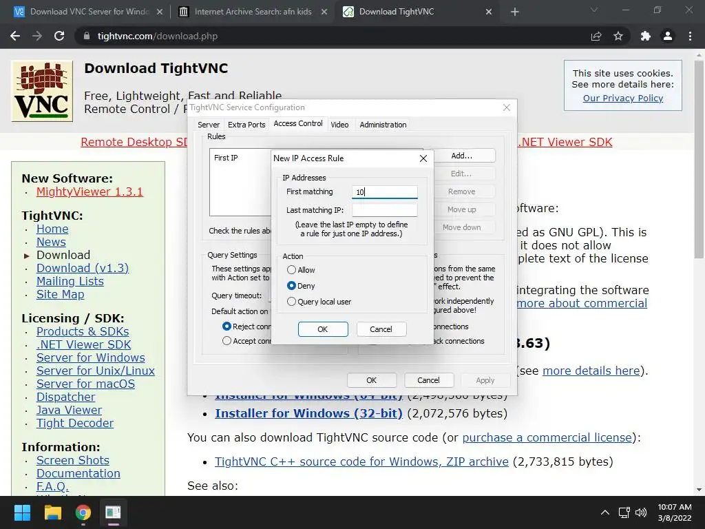Switch to Extra Ports tab
Screen dimensions: 705x529
click(x=246, y=125)
